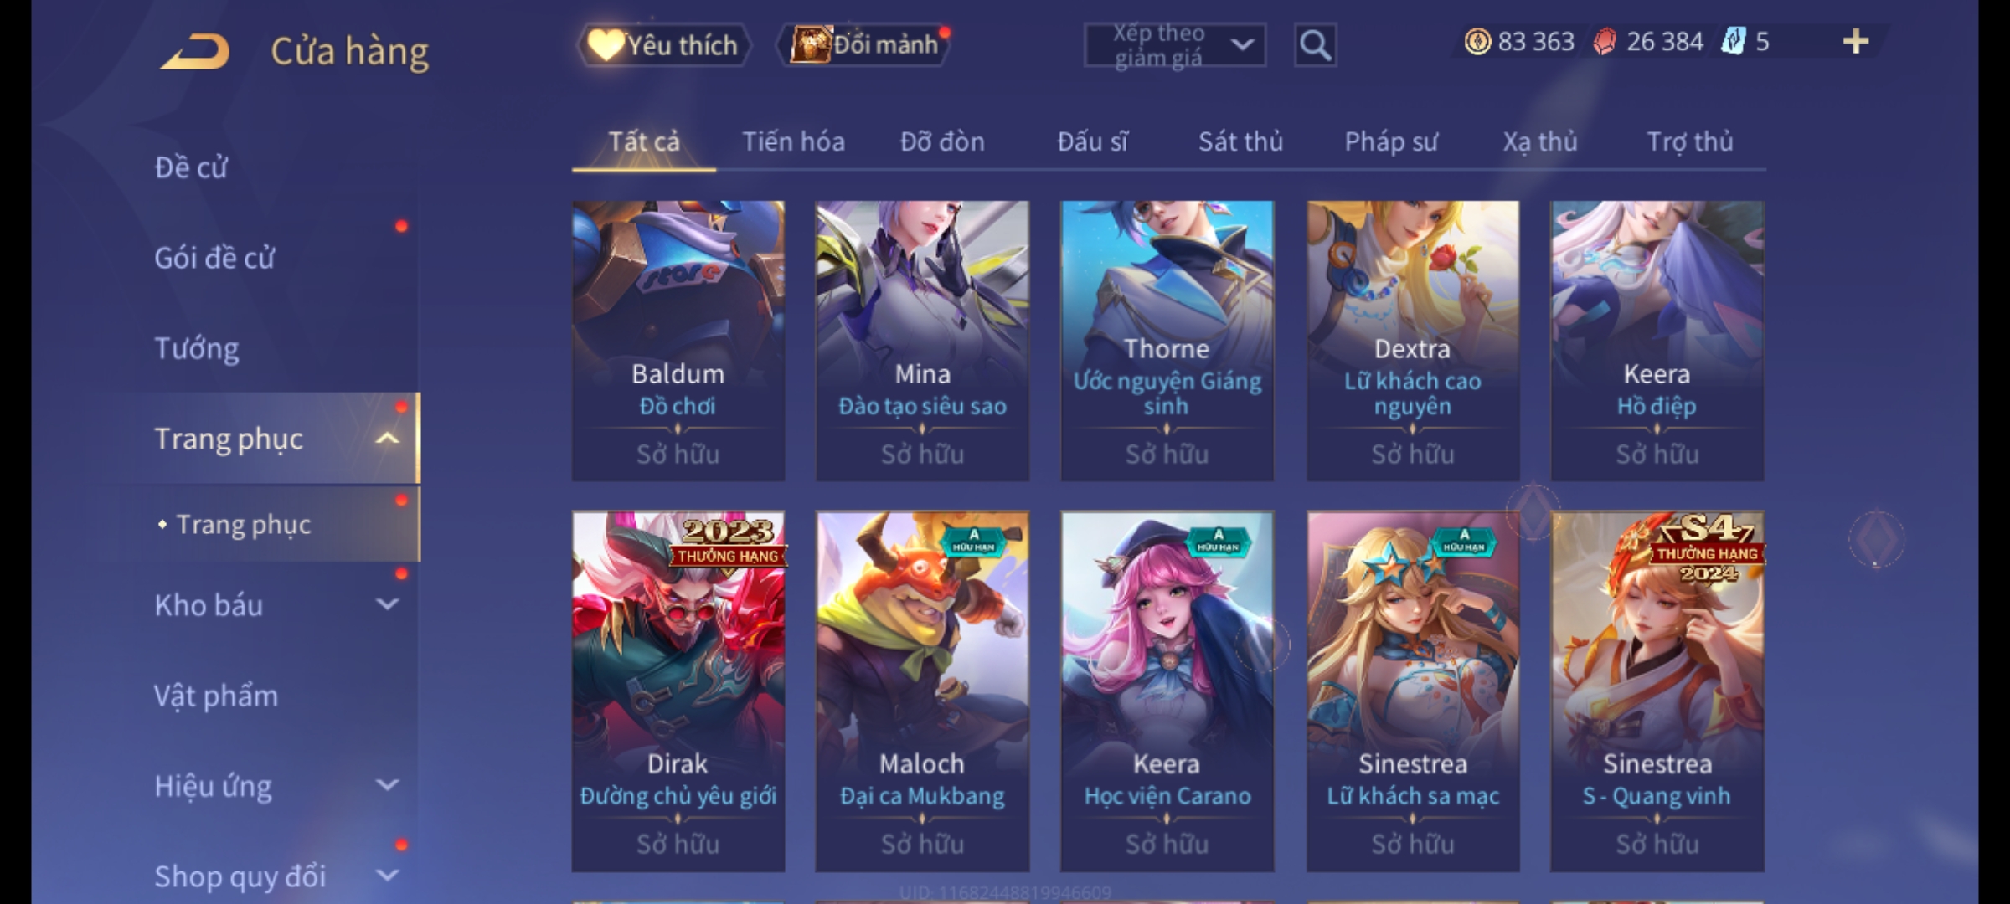Viewport: 2010px width, 904px height.
Task: Select the Thorne Ước nguyện Giáng sinh skin
Action: [1167, 341]
